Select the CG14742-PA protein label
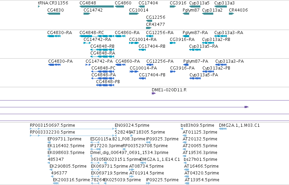Viewport: 289px width, 185px height. click(99, 61)
